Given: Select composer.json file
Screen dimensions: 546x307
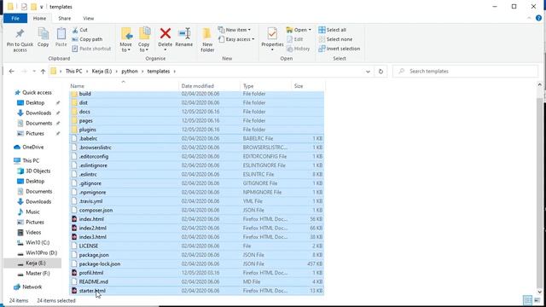Looking at the screenshot, I should click(x=197, y=211).
